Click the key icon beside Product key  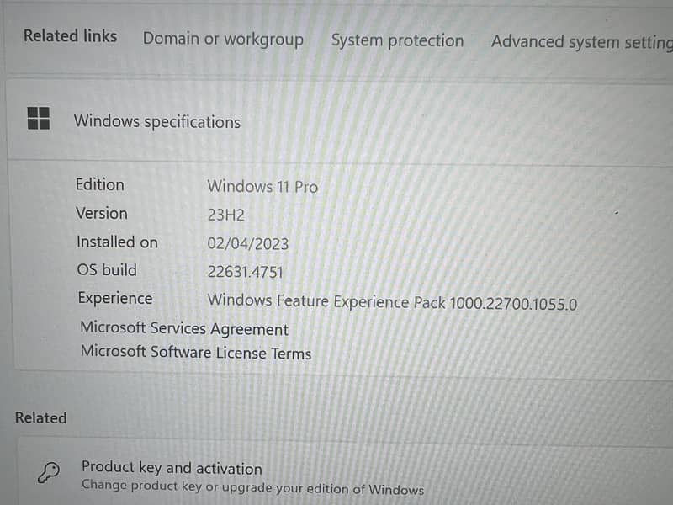pos(49,474)
